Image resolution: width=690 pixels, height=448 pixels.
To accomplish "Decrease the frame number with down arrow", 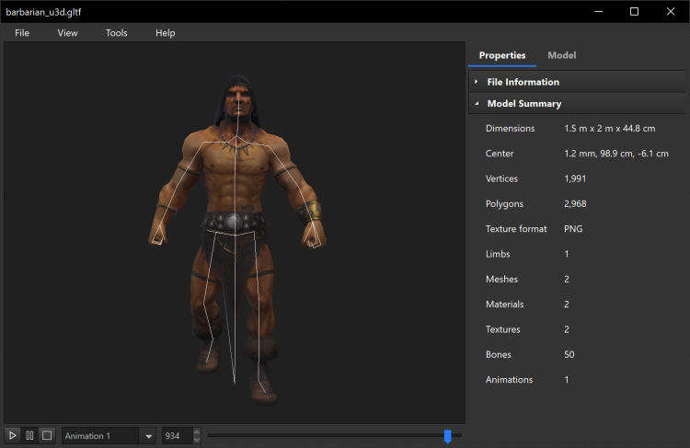I will [196, 440].
